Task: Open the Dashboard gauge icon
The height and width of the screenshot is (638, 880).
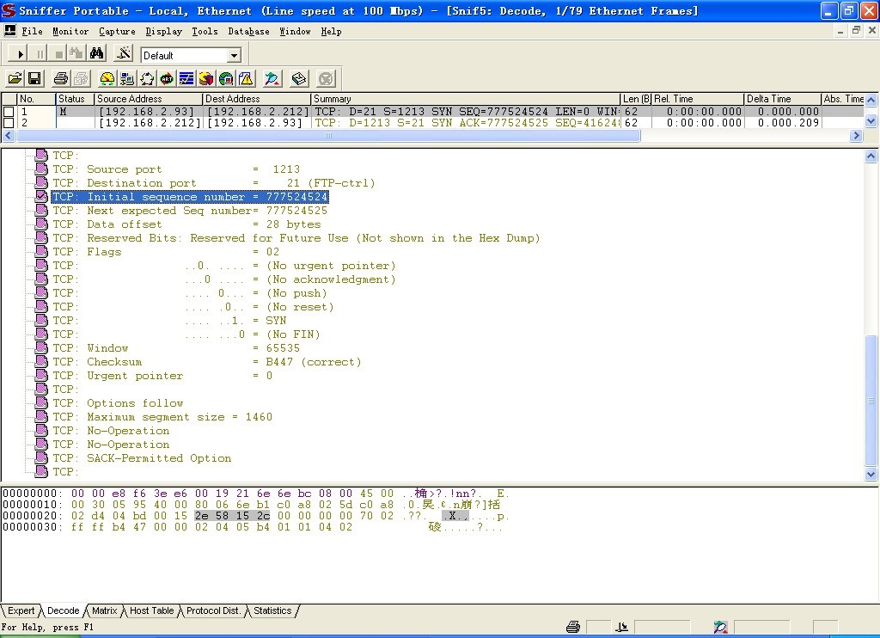Action: pyautogui.click(x=107, y=78)
